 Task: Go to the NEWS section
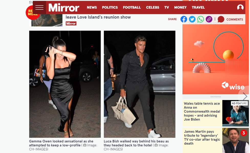[92, 7]
